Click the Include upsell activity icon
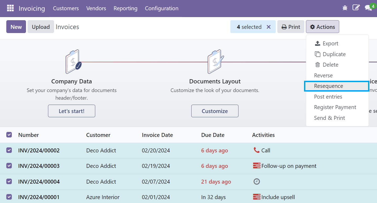The image size is (377, 203). pyautogui.click(x=257, y=197)
